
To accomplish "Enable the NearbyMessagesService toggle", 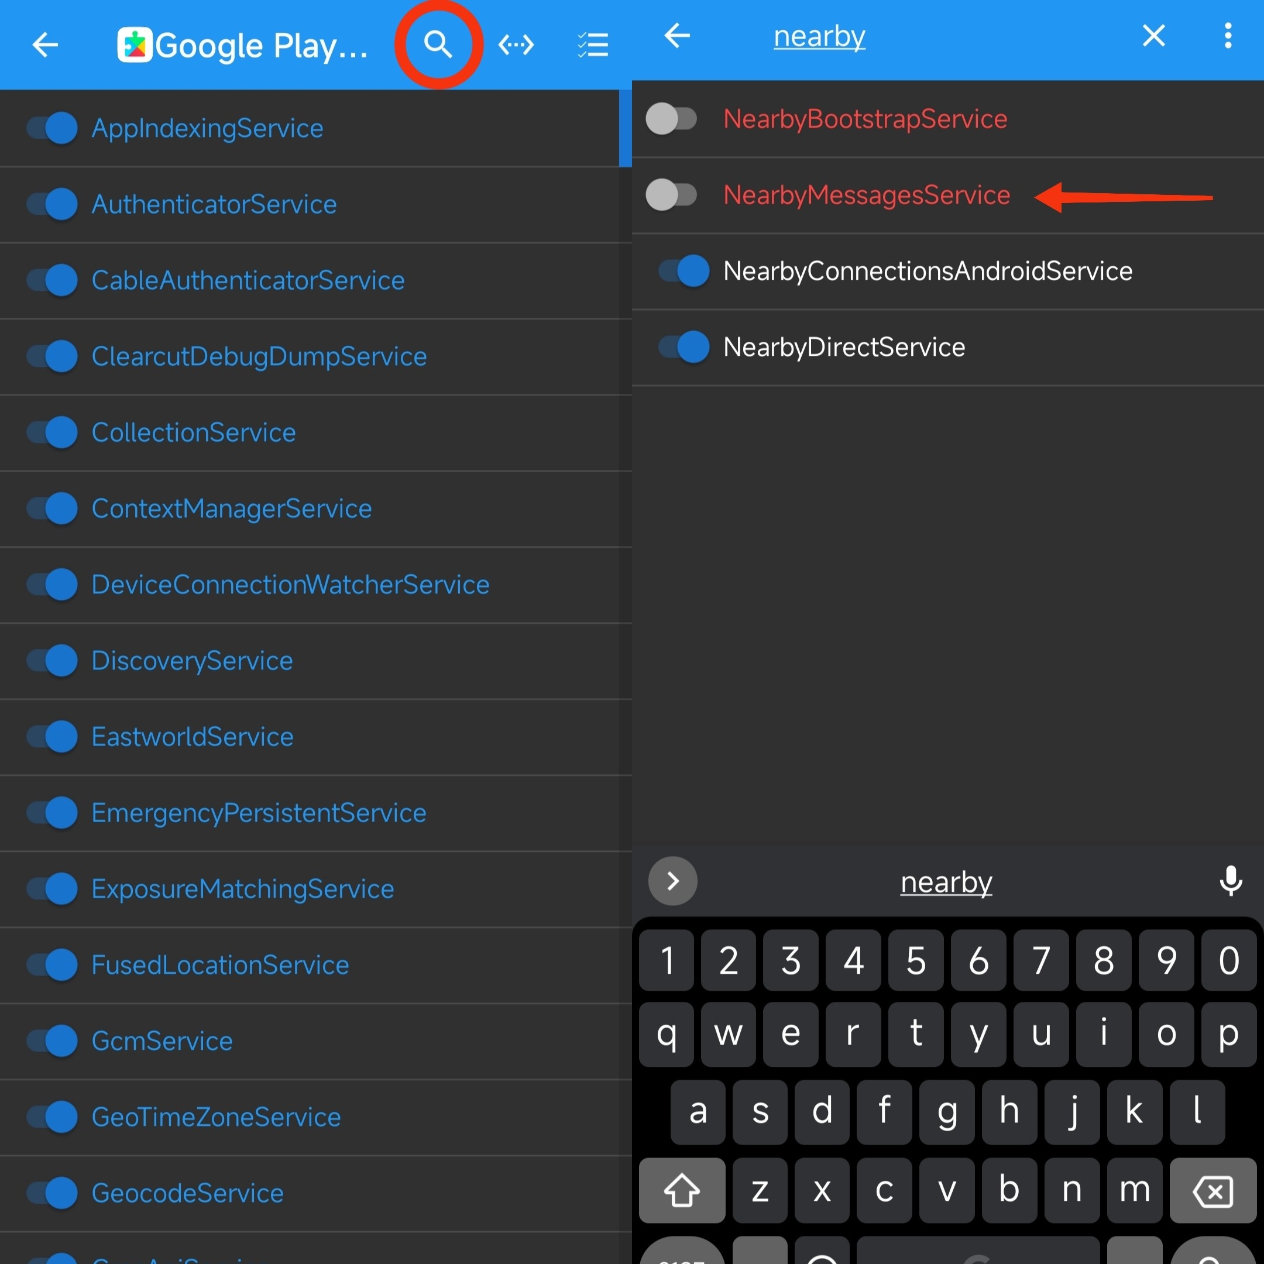I will (671, 195).
